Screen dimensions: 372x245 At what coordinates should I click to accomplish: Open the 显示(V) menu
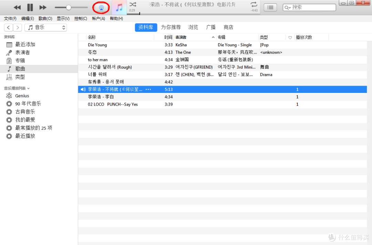63,19
